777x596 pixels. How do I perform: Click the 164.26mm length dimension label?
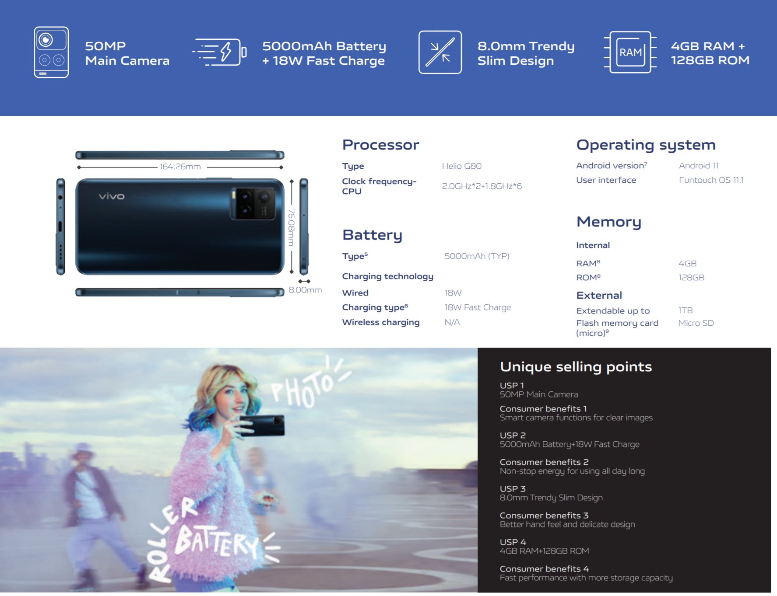[180, 167]
